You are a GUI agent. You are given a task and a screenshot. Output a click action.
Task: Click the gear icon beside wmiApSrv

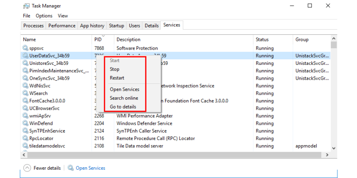[25, 116]
